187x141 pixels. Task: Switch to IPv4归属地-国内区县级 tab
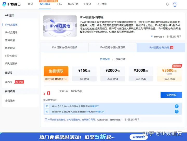[x=112, y=47]
